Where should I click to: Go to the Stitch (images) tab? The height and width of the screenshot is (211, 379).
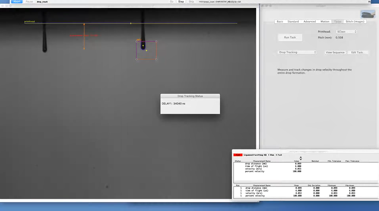click(x=355, y=22)
